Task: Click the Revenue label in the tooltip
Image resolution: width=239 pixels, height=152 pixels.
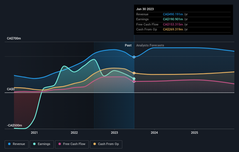Action: [142, 14]
